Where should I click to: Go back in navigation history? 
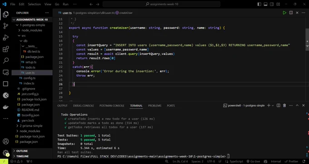point(91,4)
